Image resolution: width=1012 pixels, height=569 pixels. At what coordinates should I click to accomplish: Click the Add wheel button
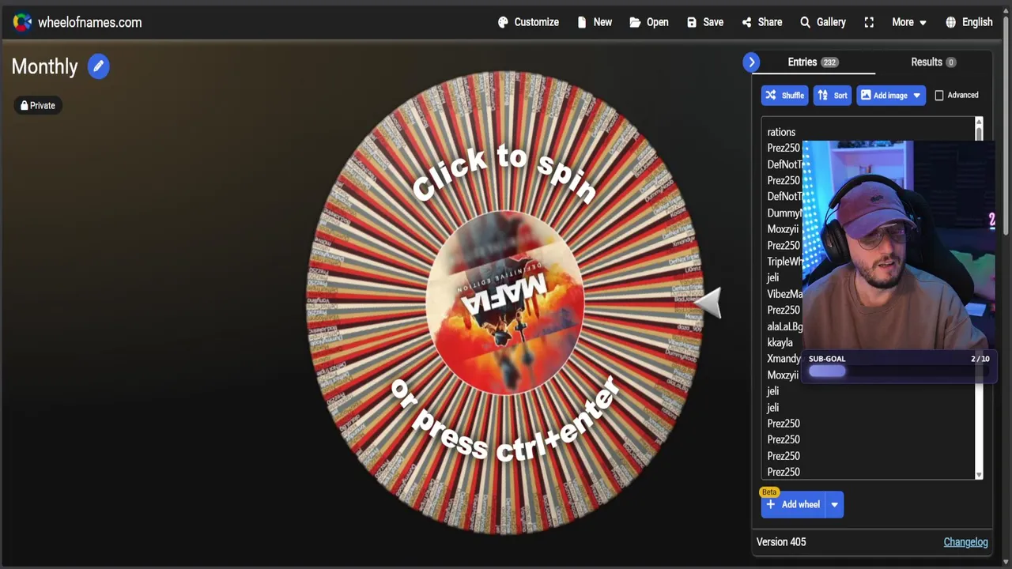click(793, 504)
